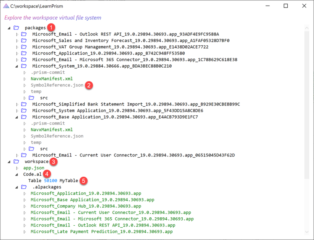
Task: Select Table 50100 MyTable entry
Action: 53,181
